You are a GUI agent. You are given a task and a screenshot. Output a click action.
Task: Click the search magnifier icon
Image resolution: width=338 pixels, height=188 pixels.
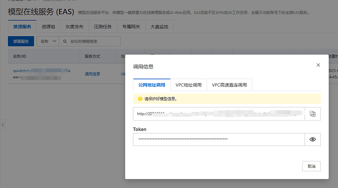[65, 41]
